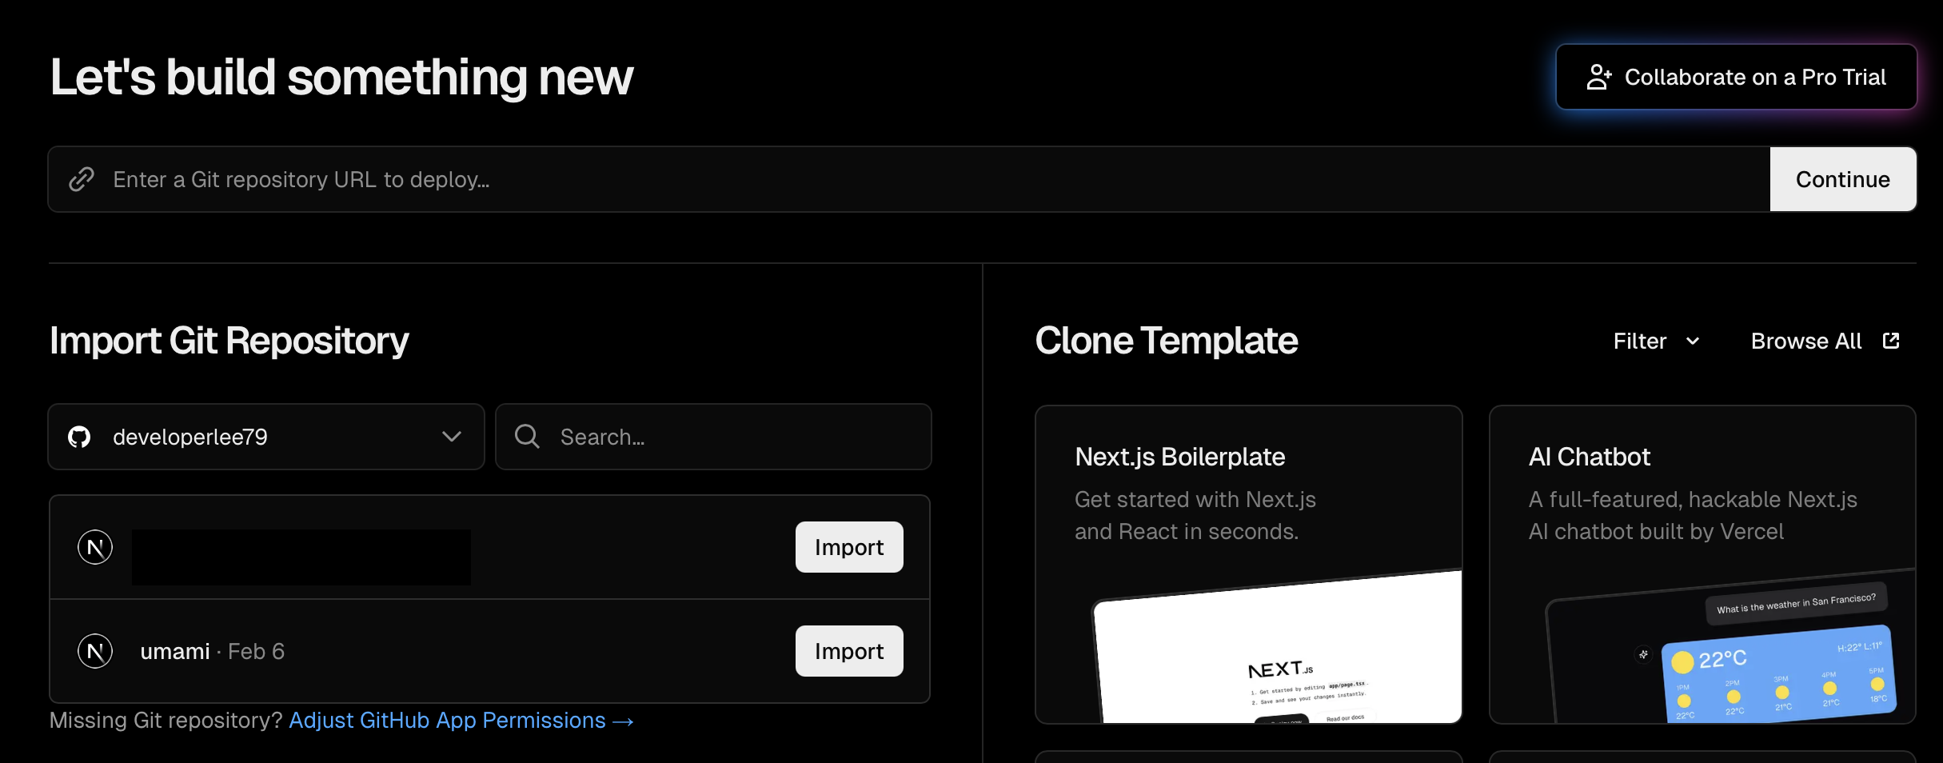
Task: Follow the Adjust GitHub App Permissions link
Action: 461,720
